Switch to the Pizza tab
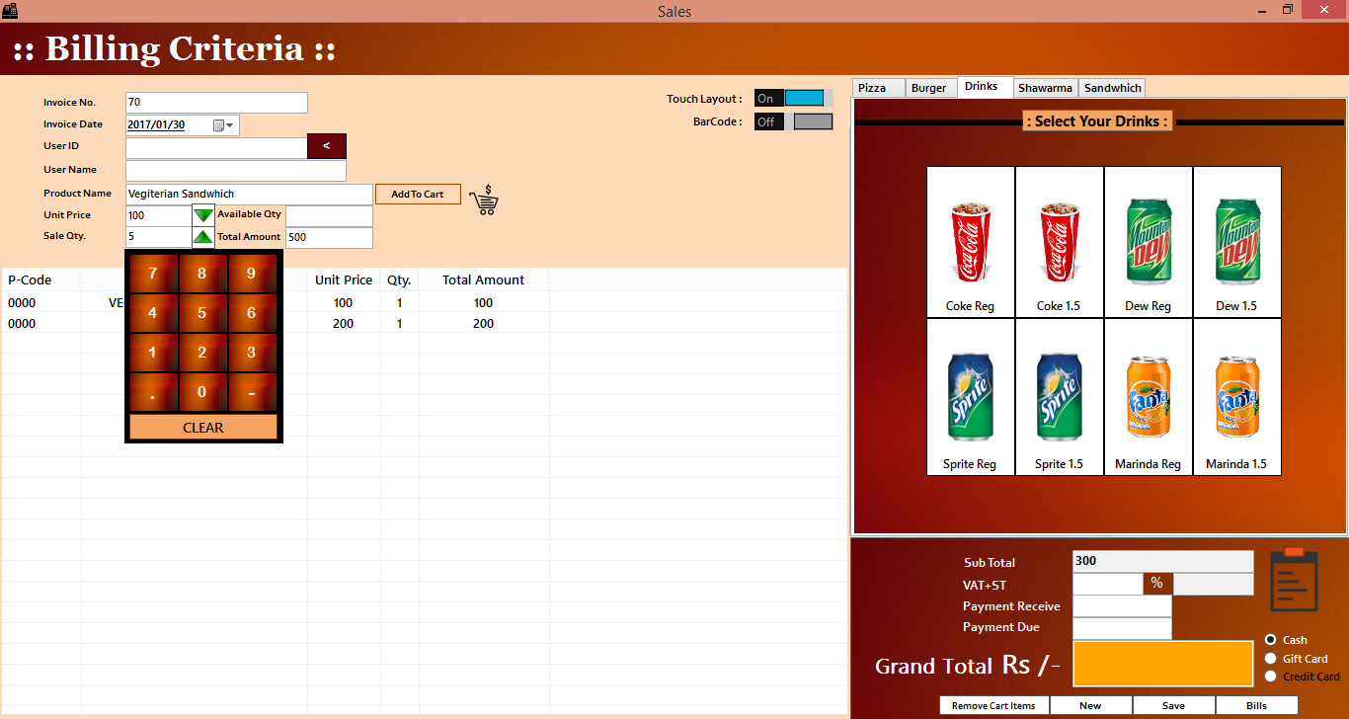The width and height of the screenshot is (1349, 719). pos(878,87)
